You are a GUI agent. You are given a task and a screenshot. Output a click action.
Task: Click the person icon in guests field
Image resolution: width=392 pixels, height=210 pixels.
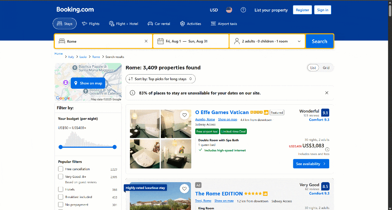237,41
